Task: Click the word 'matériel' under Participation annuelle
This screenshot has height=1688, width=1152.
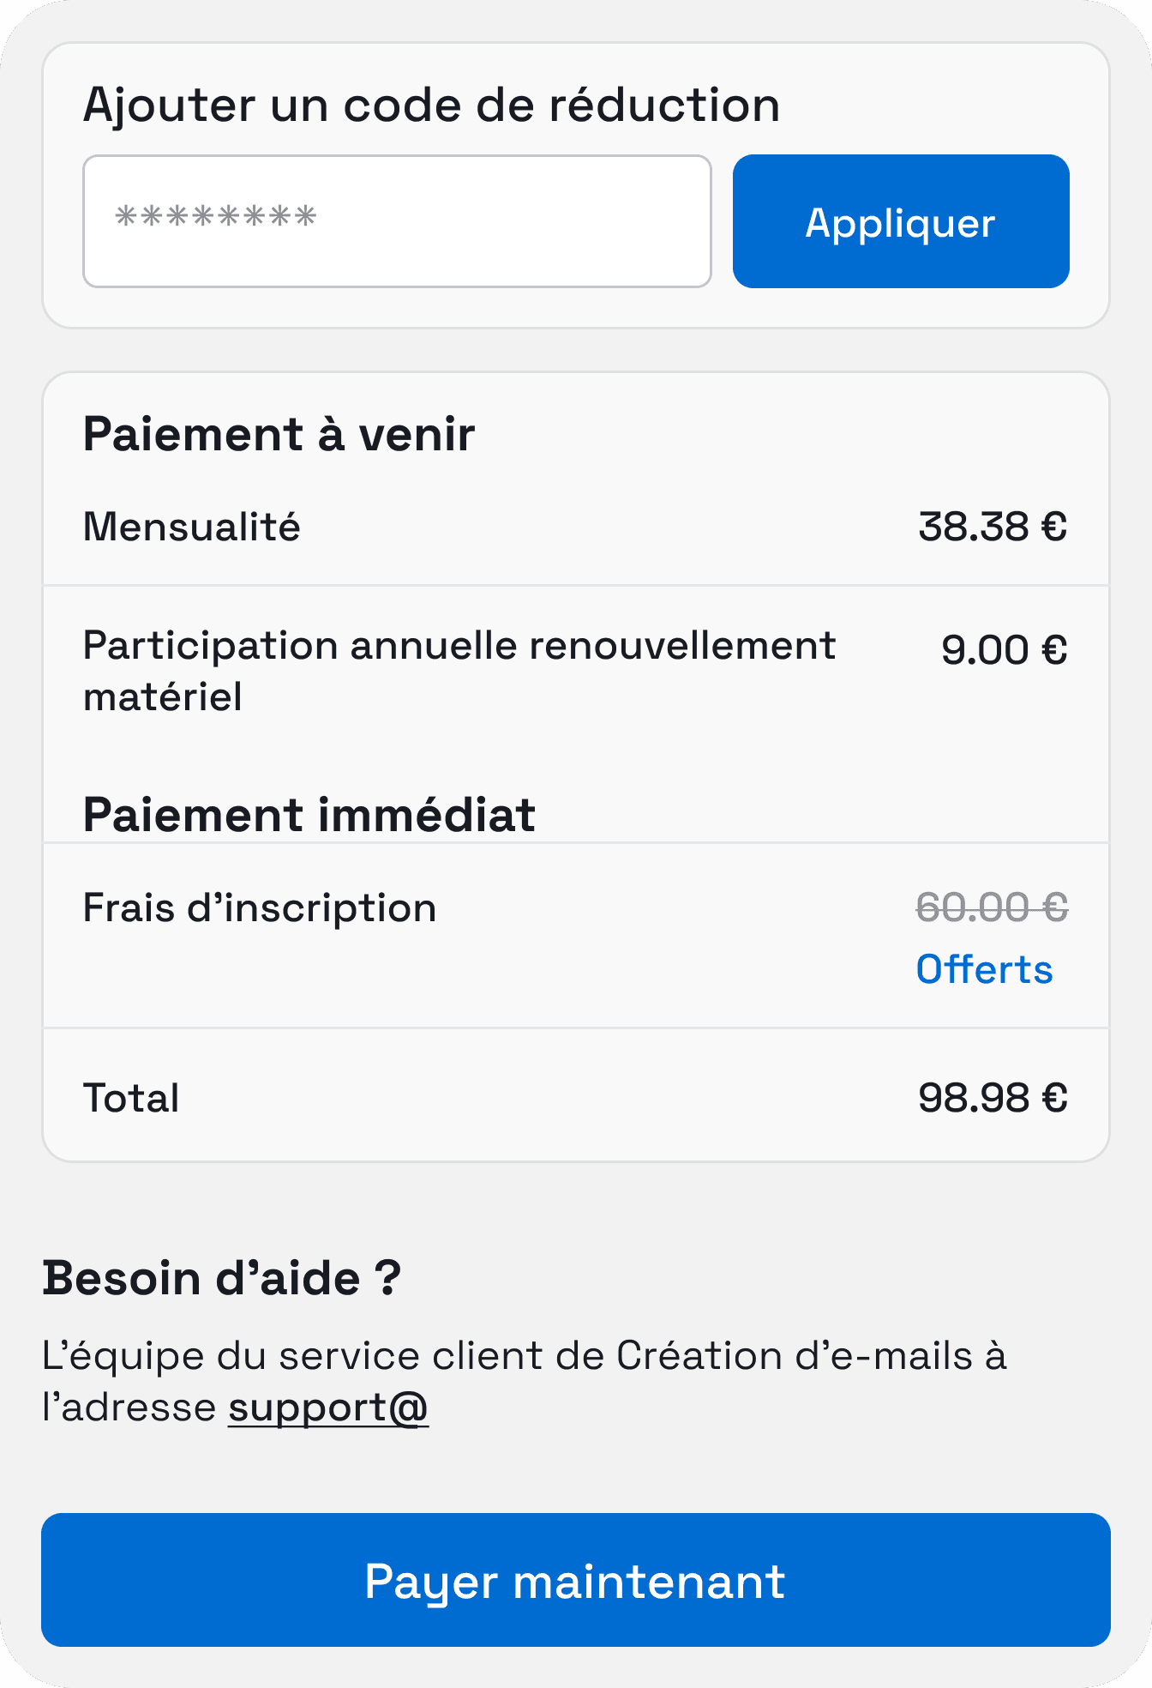Action: [163, 696]
